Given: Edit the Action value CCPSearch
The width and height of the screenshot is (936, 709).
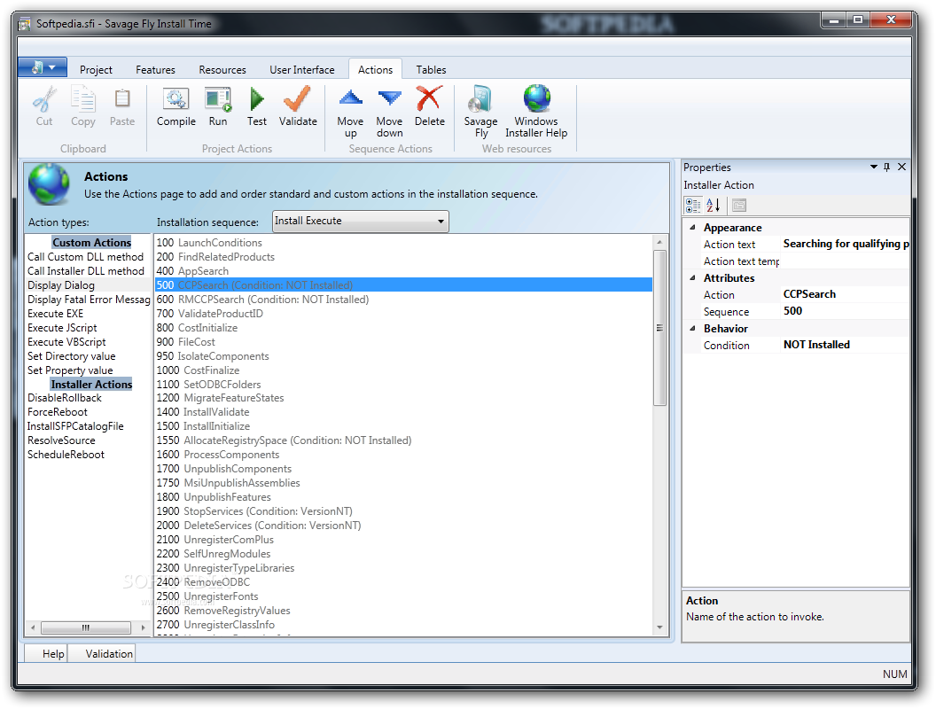Looking at the screenshot, I should click(x=844, y=294).
